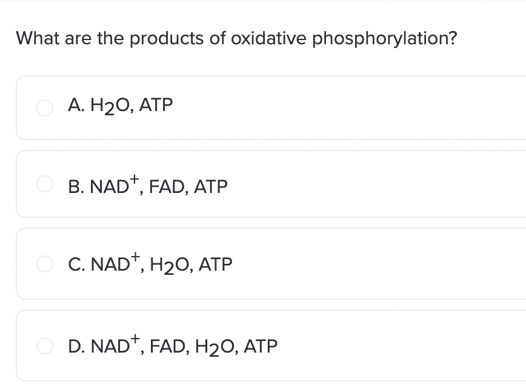Image resolution: width=526 pixels, height=392 pixels.
Task: Click the answer text 'A. H2O, ATP'
Action: click(120, 106)
